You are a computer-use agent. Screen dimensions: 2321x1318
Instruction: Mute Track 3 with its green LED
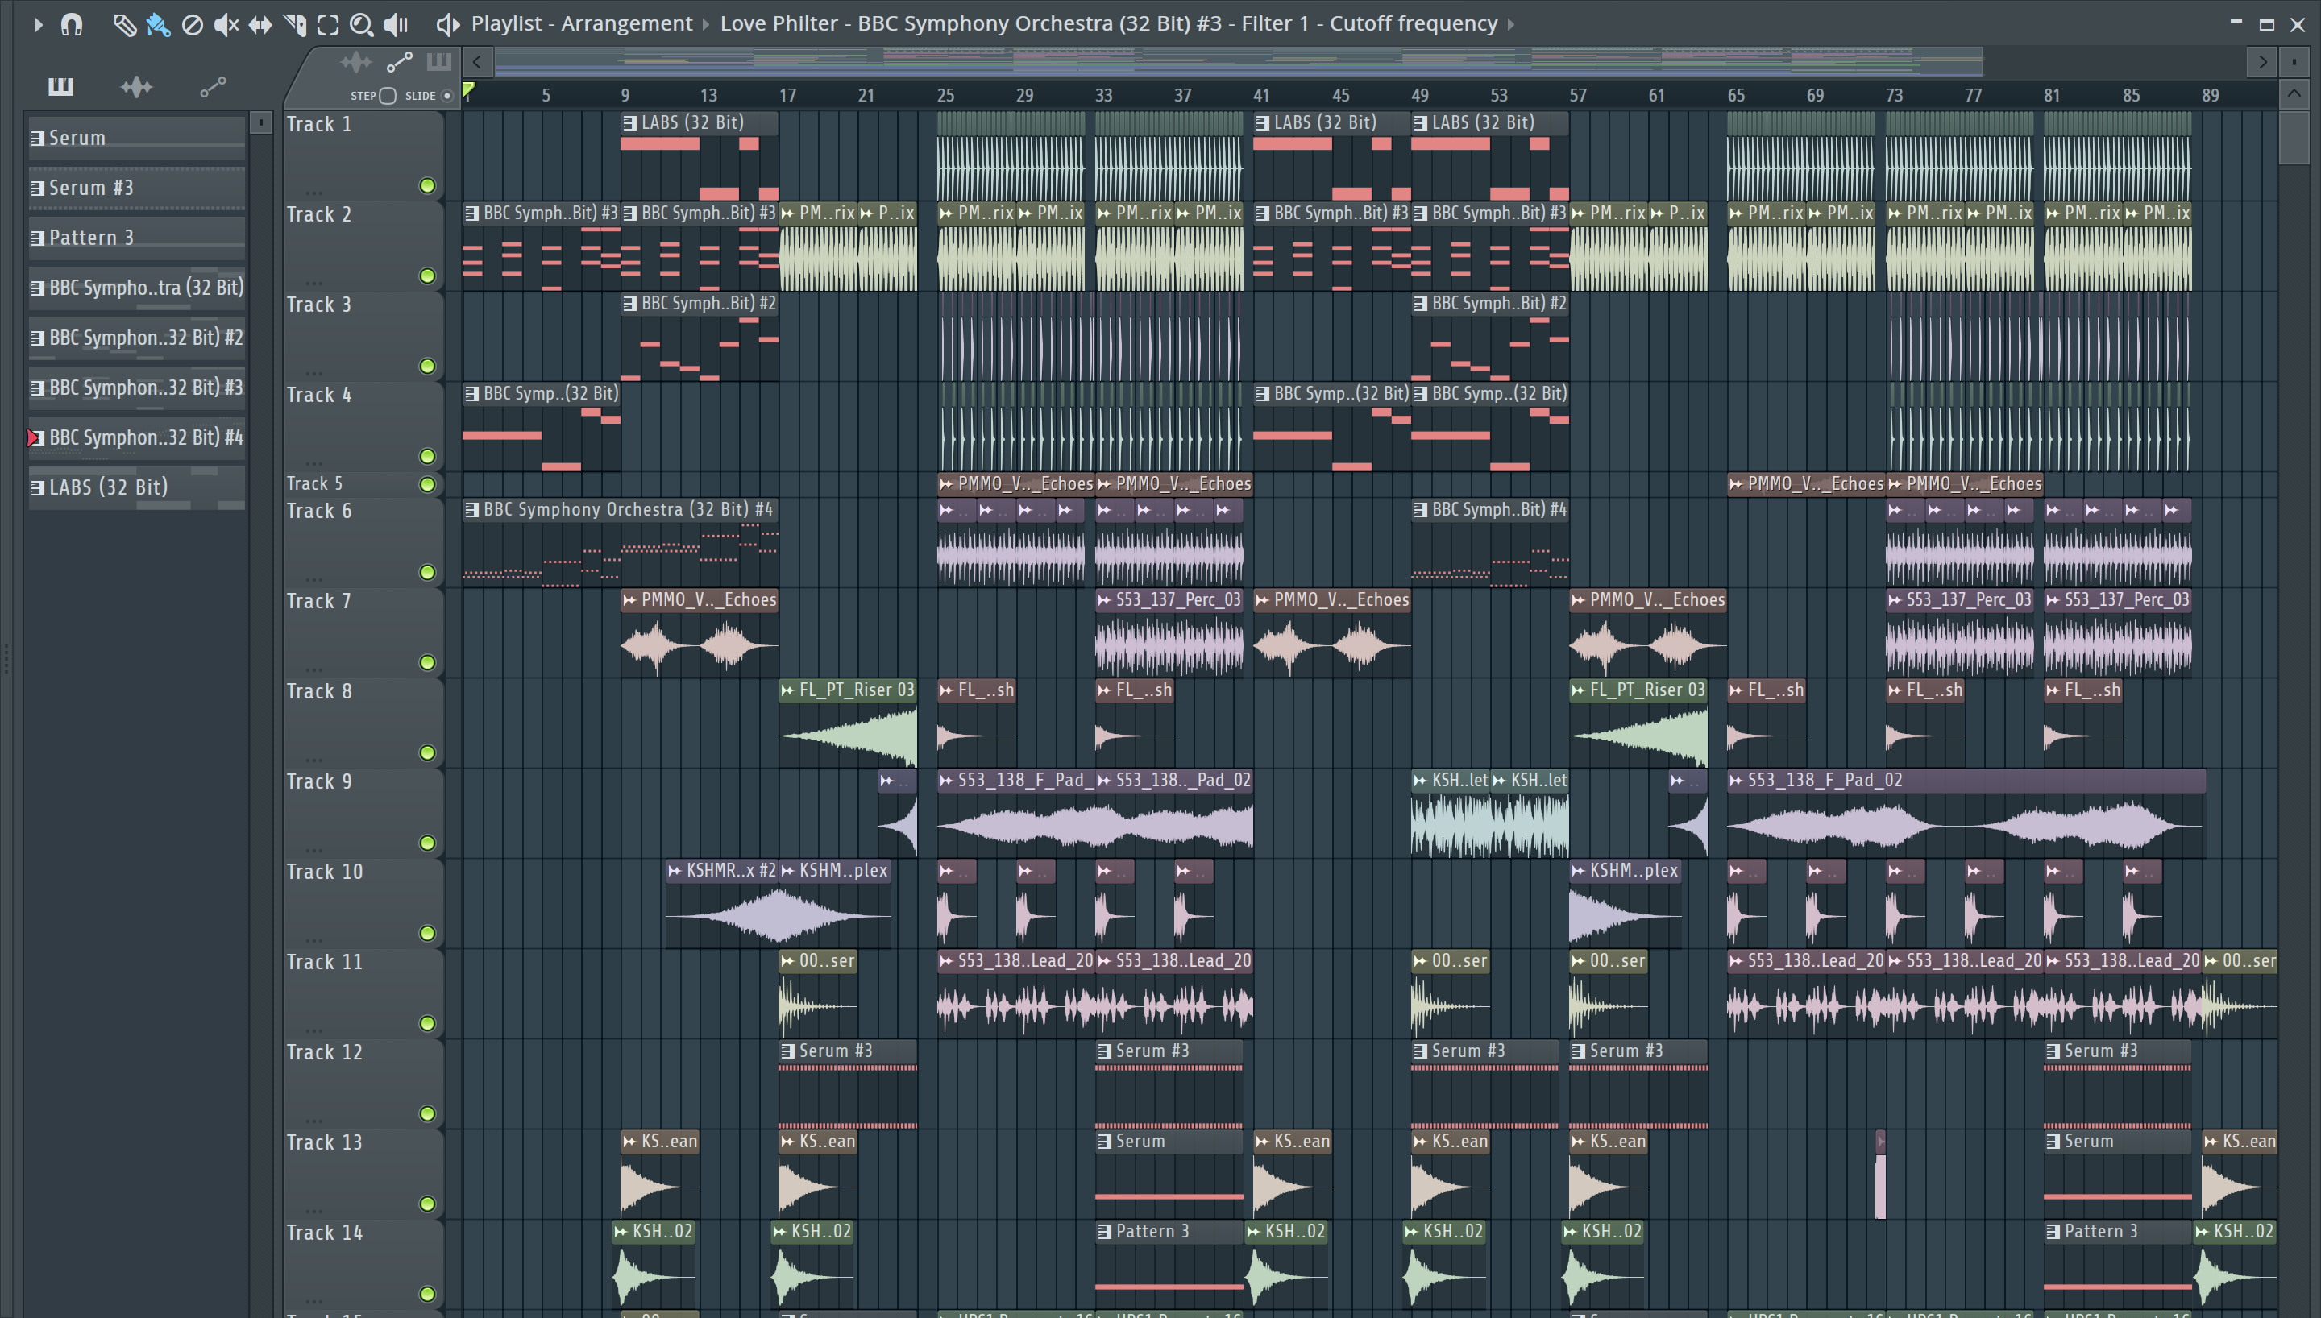(x=427, y=366)
